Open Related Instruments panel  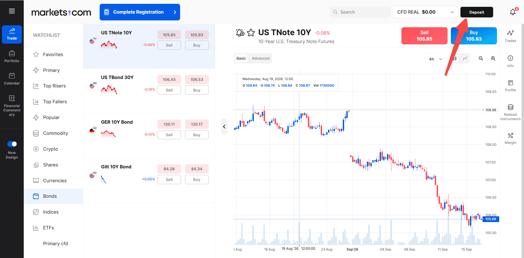tap(510, 112)
